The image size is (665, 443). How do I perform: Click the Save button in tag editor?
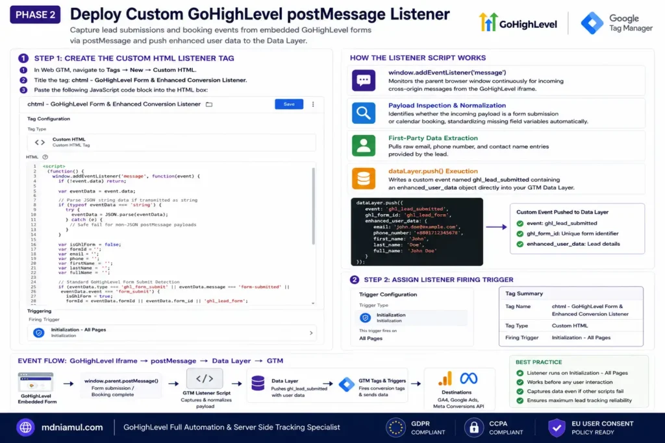[x=289, y=104]
